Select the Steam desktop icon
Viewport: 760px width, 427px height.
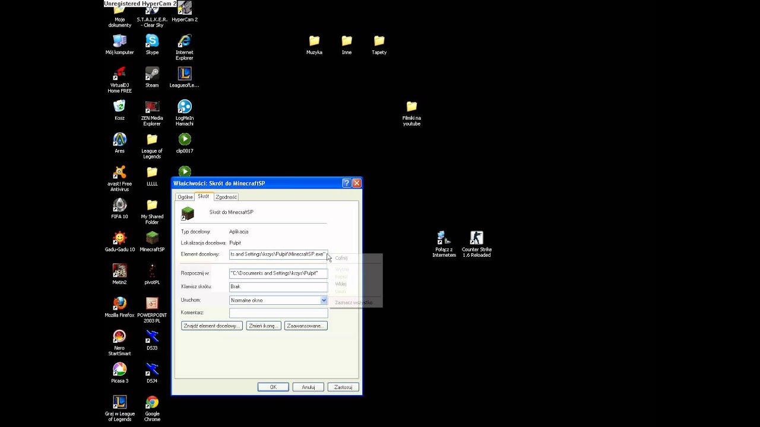(x=152, y=77)
